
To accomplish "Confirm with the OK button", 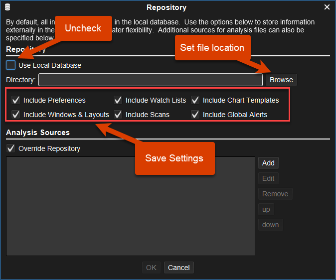I will click(151, 268).
